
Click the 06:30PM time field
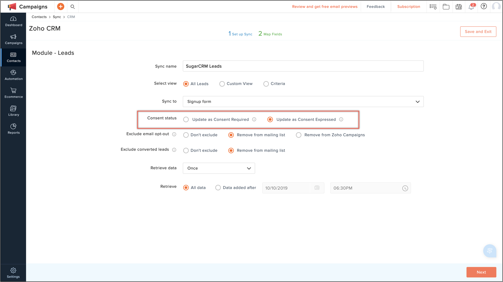click(x=370, y=188)
